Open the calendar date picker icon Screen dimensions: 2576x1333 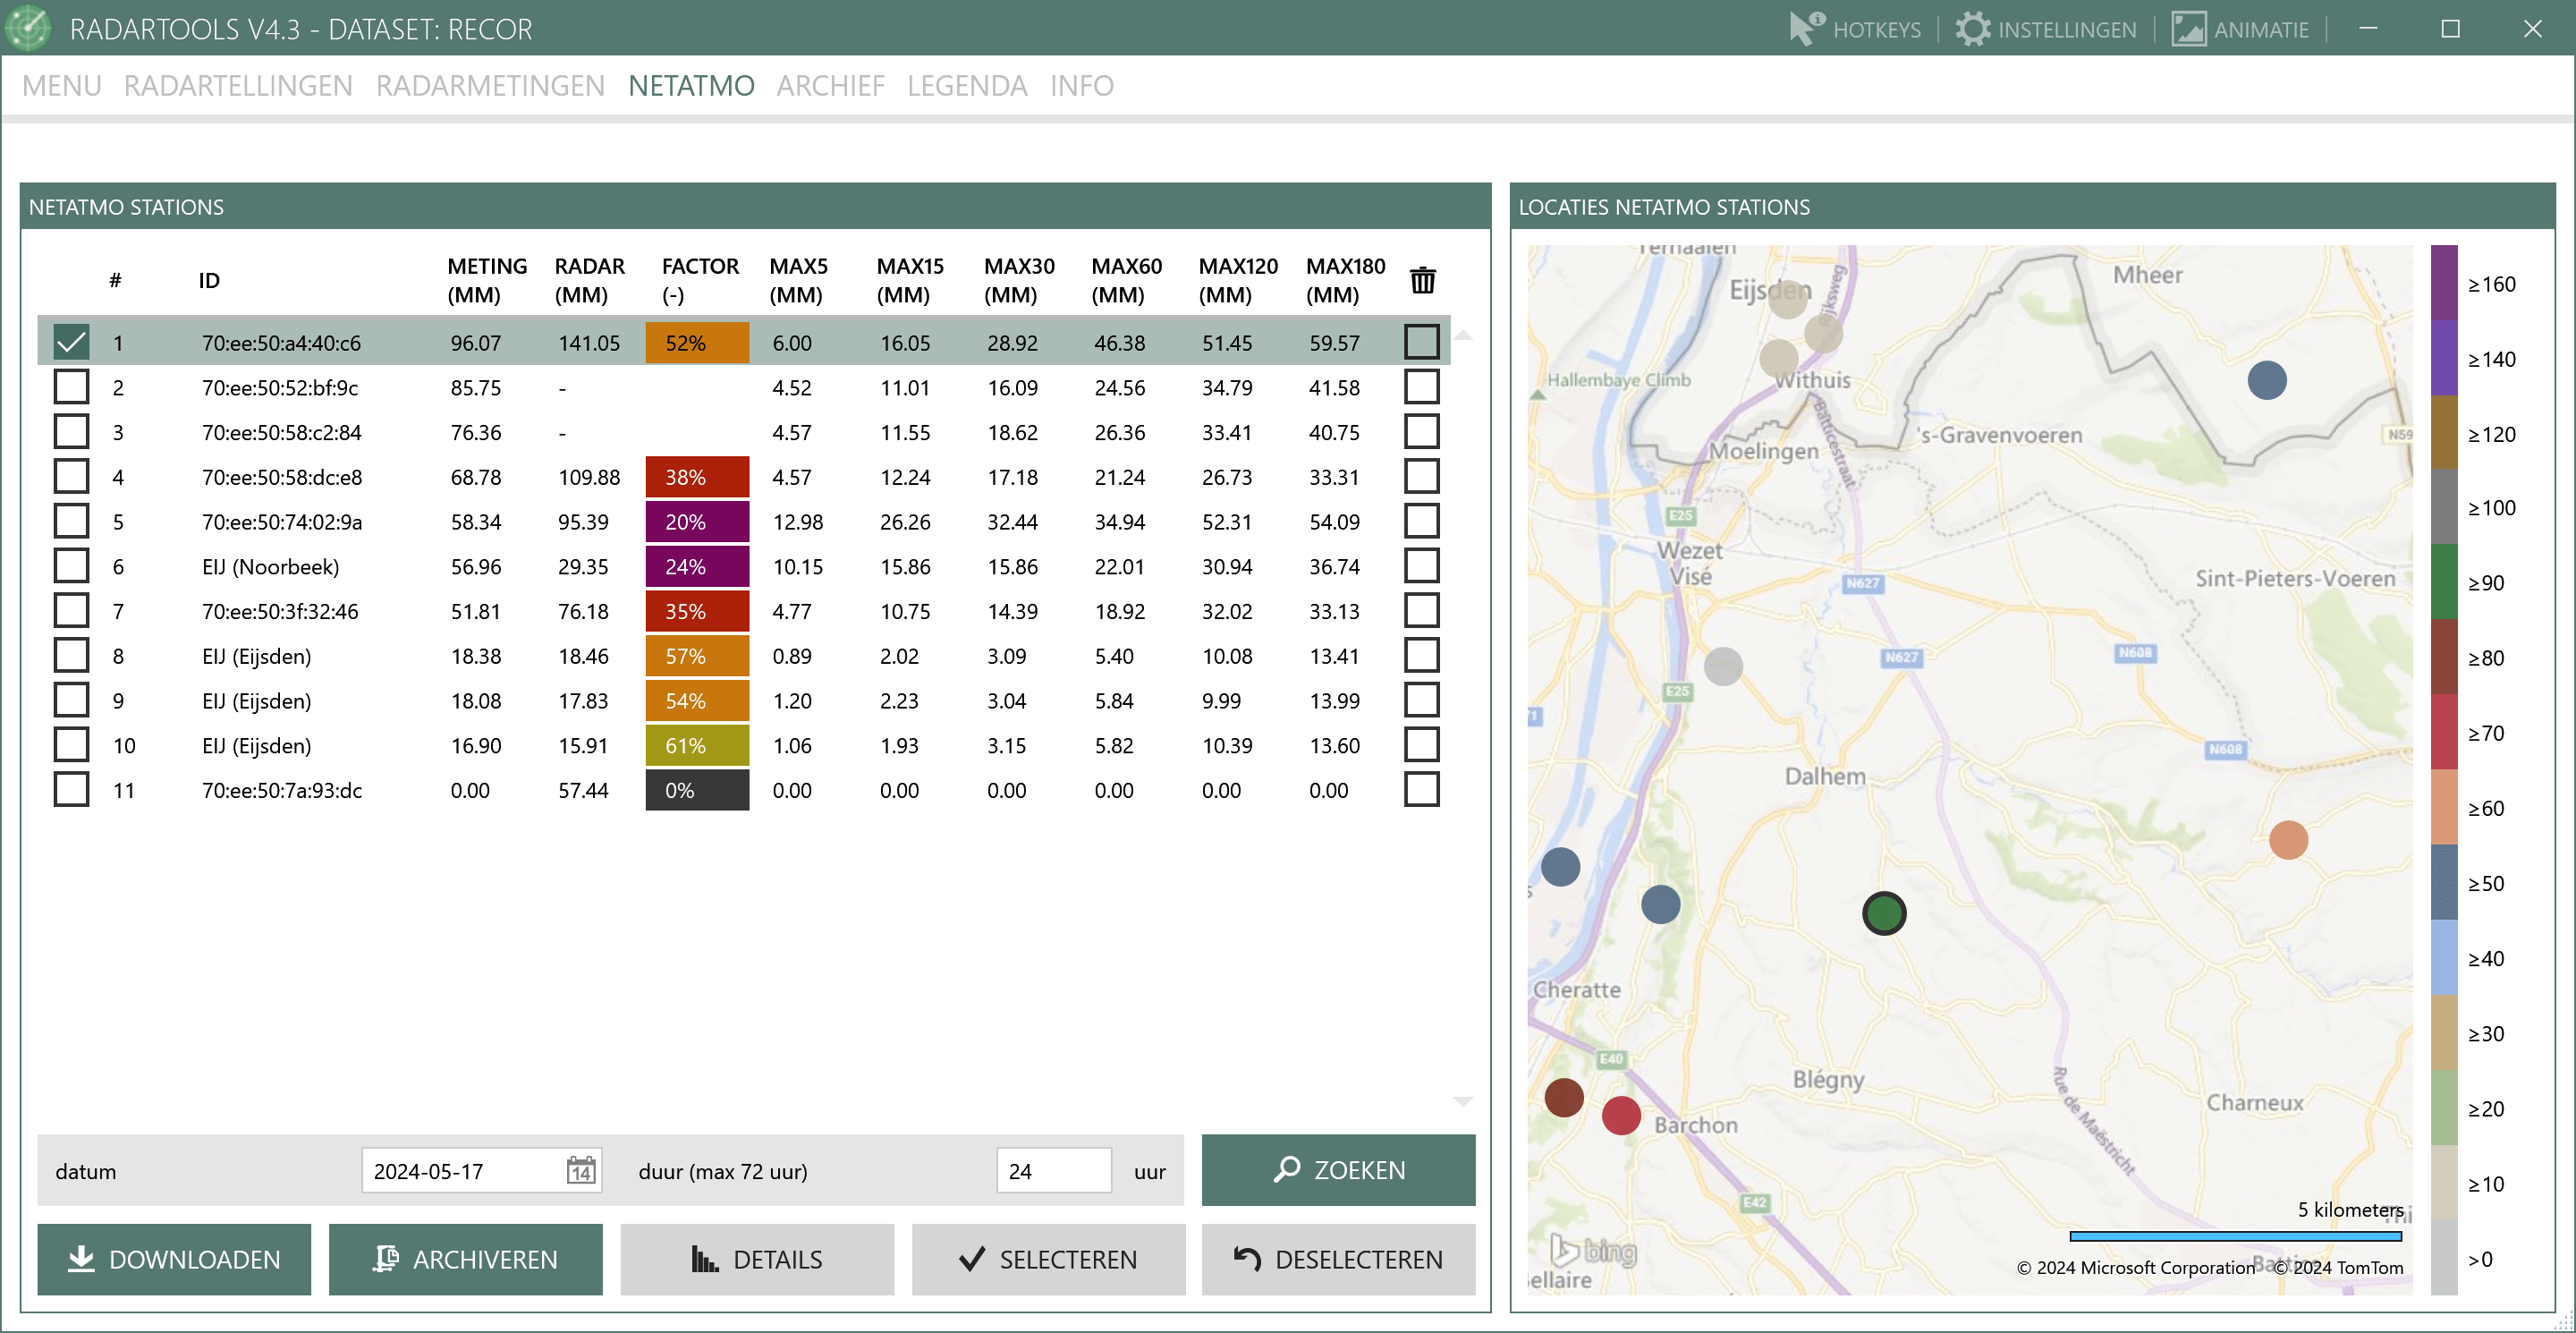581,1170
